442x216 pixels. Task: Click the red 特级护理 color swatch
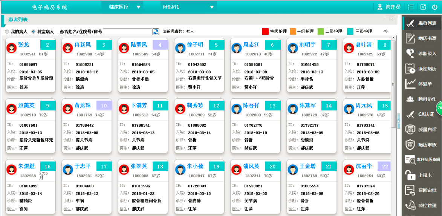tap(265, 32)
